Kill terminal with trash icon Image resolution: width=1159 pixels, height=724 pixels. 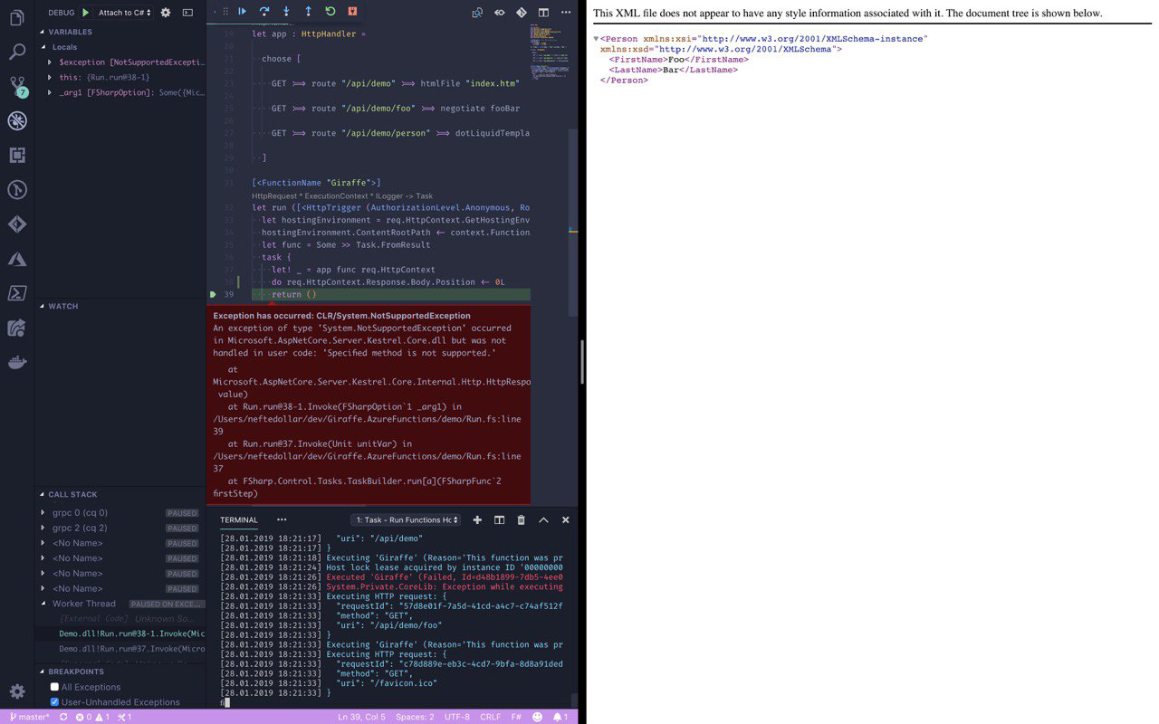[x=521, y=520]
